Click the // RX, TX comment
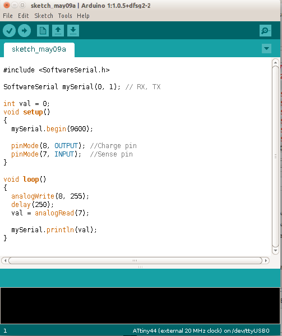 143,87
